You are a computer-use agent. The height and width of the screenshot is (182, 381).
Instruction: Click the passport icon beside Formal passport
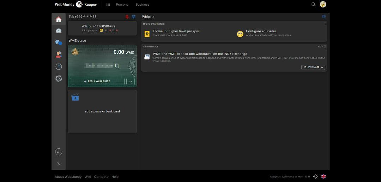(147, 34)
